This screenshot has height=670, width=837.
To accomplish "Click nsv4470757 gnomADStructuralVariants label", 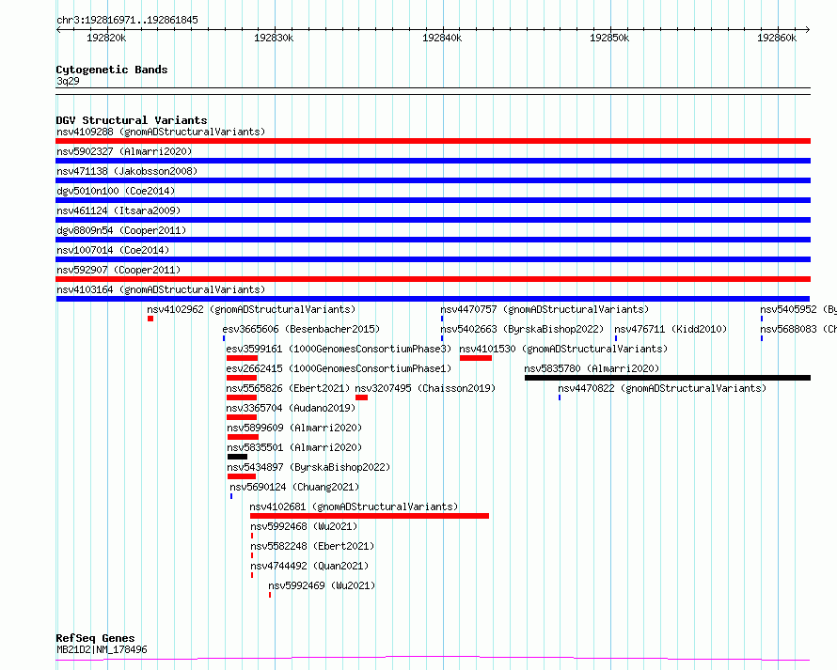I will pyautogui.click(x=545, y=309).
